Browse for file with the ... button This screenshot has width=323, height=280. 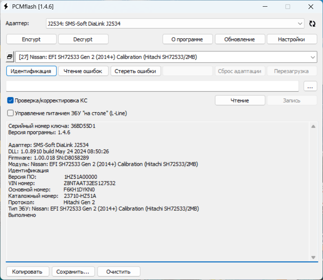click(310, 86)
